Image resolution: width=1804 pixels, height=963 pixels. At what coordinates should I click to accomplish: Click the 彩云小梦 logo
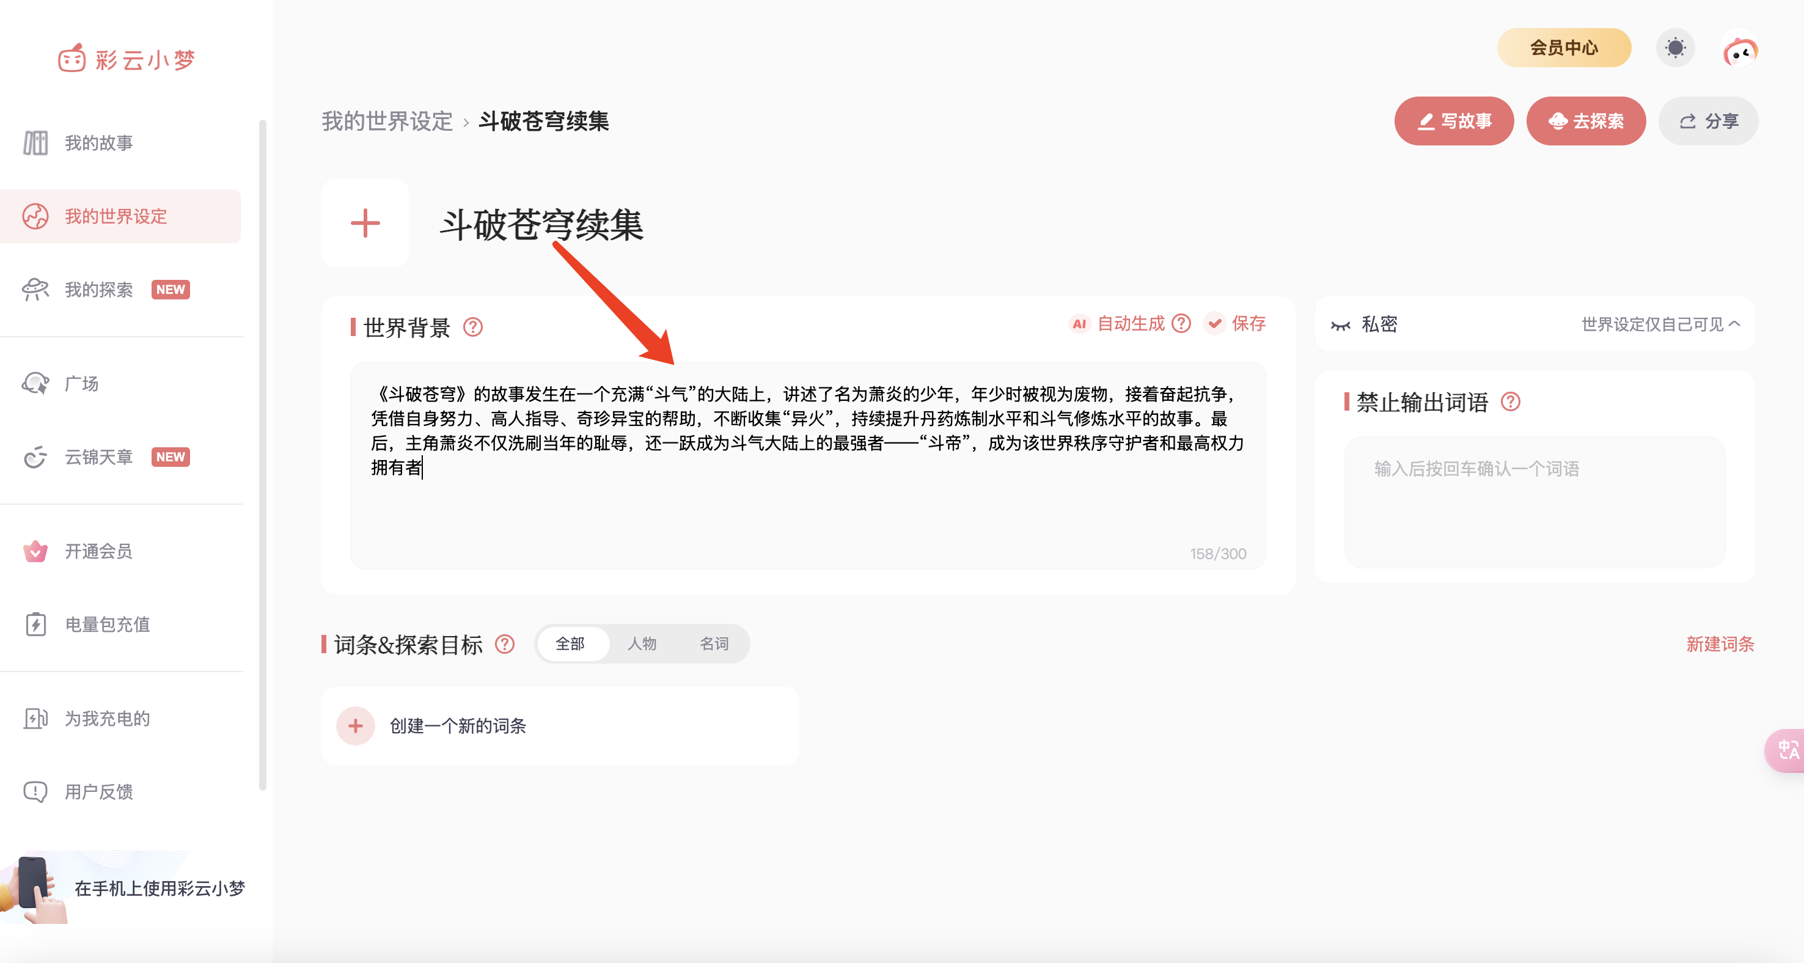click(x=126, y=59)
